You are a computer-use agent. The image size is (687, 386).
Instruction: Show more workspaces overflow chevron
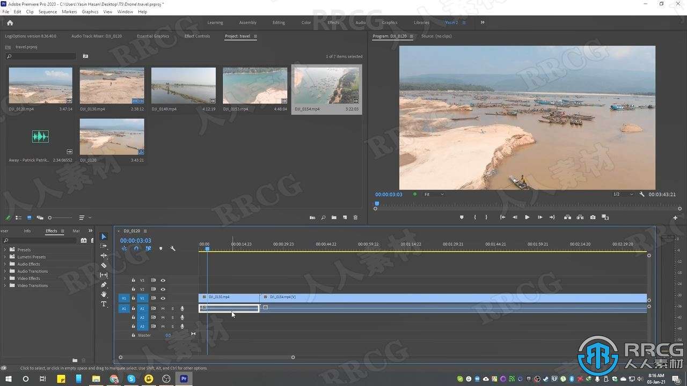483,23
